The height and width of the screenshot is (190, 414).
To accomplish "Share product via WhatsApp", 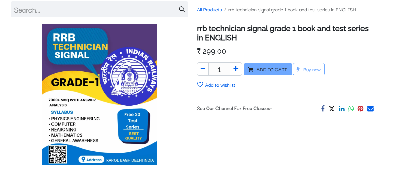I will click(351, 109).
